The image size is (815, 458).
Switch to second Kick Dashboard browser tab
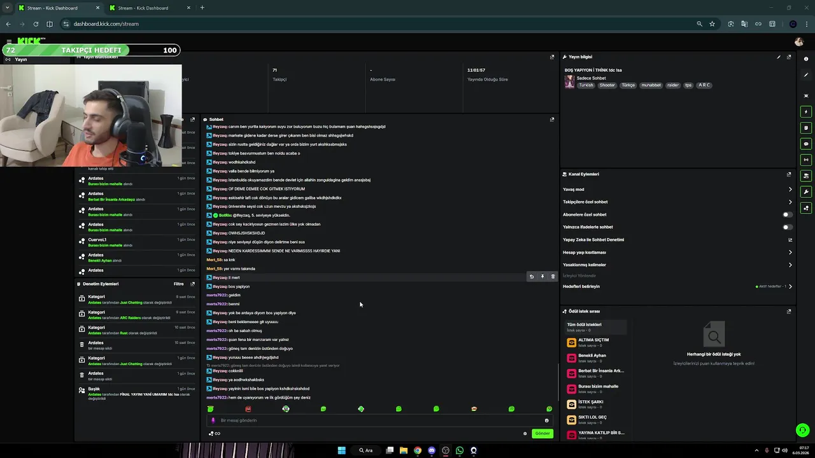148,8
